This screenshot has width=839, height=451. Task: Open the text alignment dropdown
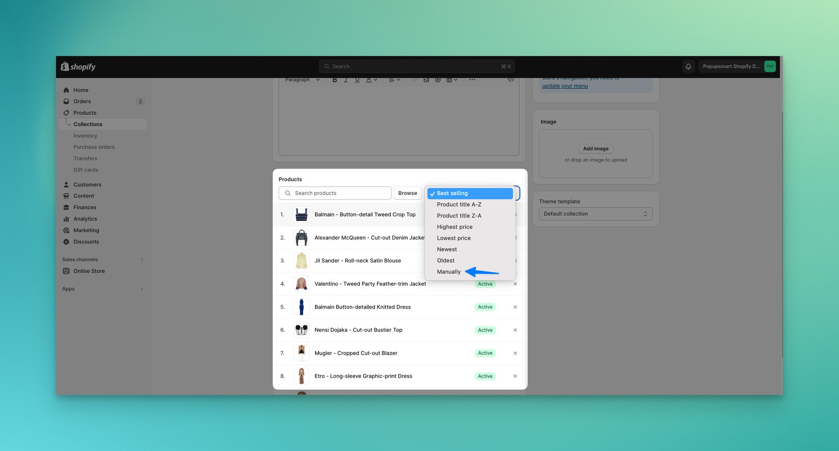tap(394, 80)
